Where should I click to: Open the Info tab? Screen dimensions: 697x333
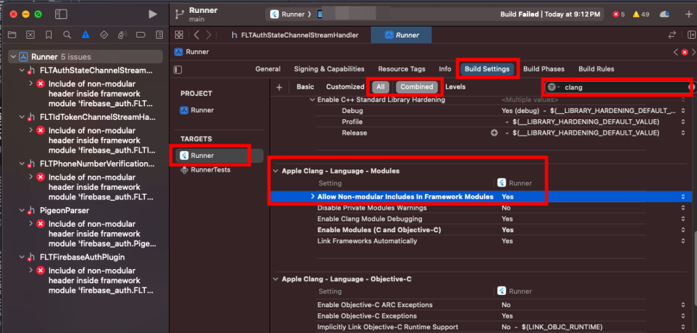coord(444,69)
